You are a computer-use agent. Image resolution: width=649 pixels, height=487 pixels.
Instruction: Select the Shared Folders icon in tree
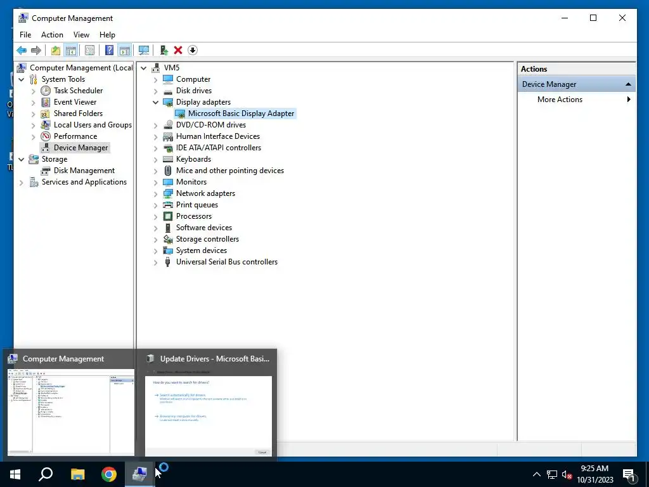(x=46, y=114)
